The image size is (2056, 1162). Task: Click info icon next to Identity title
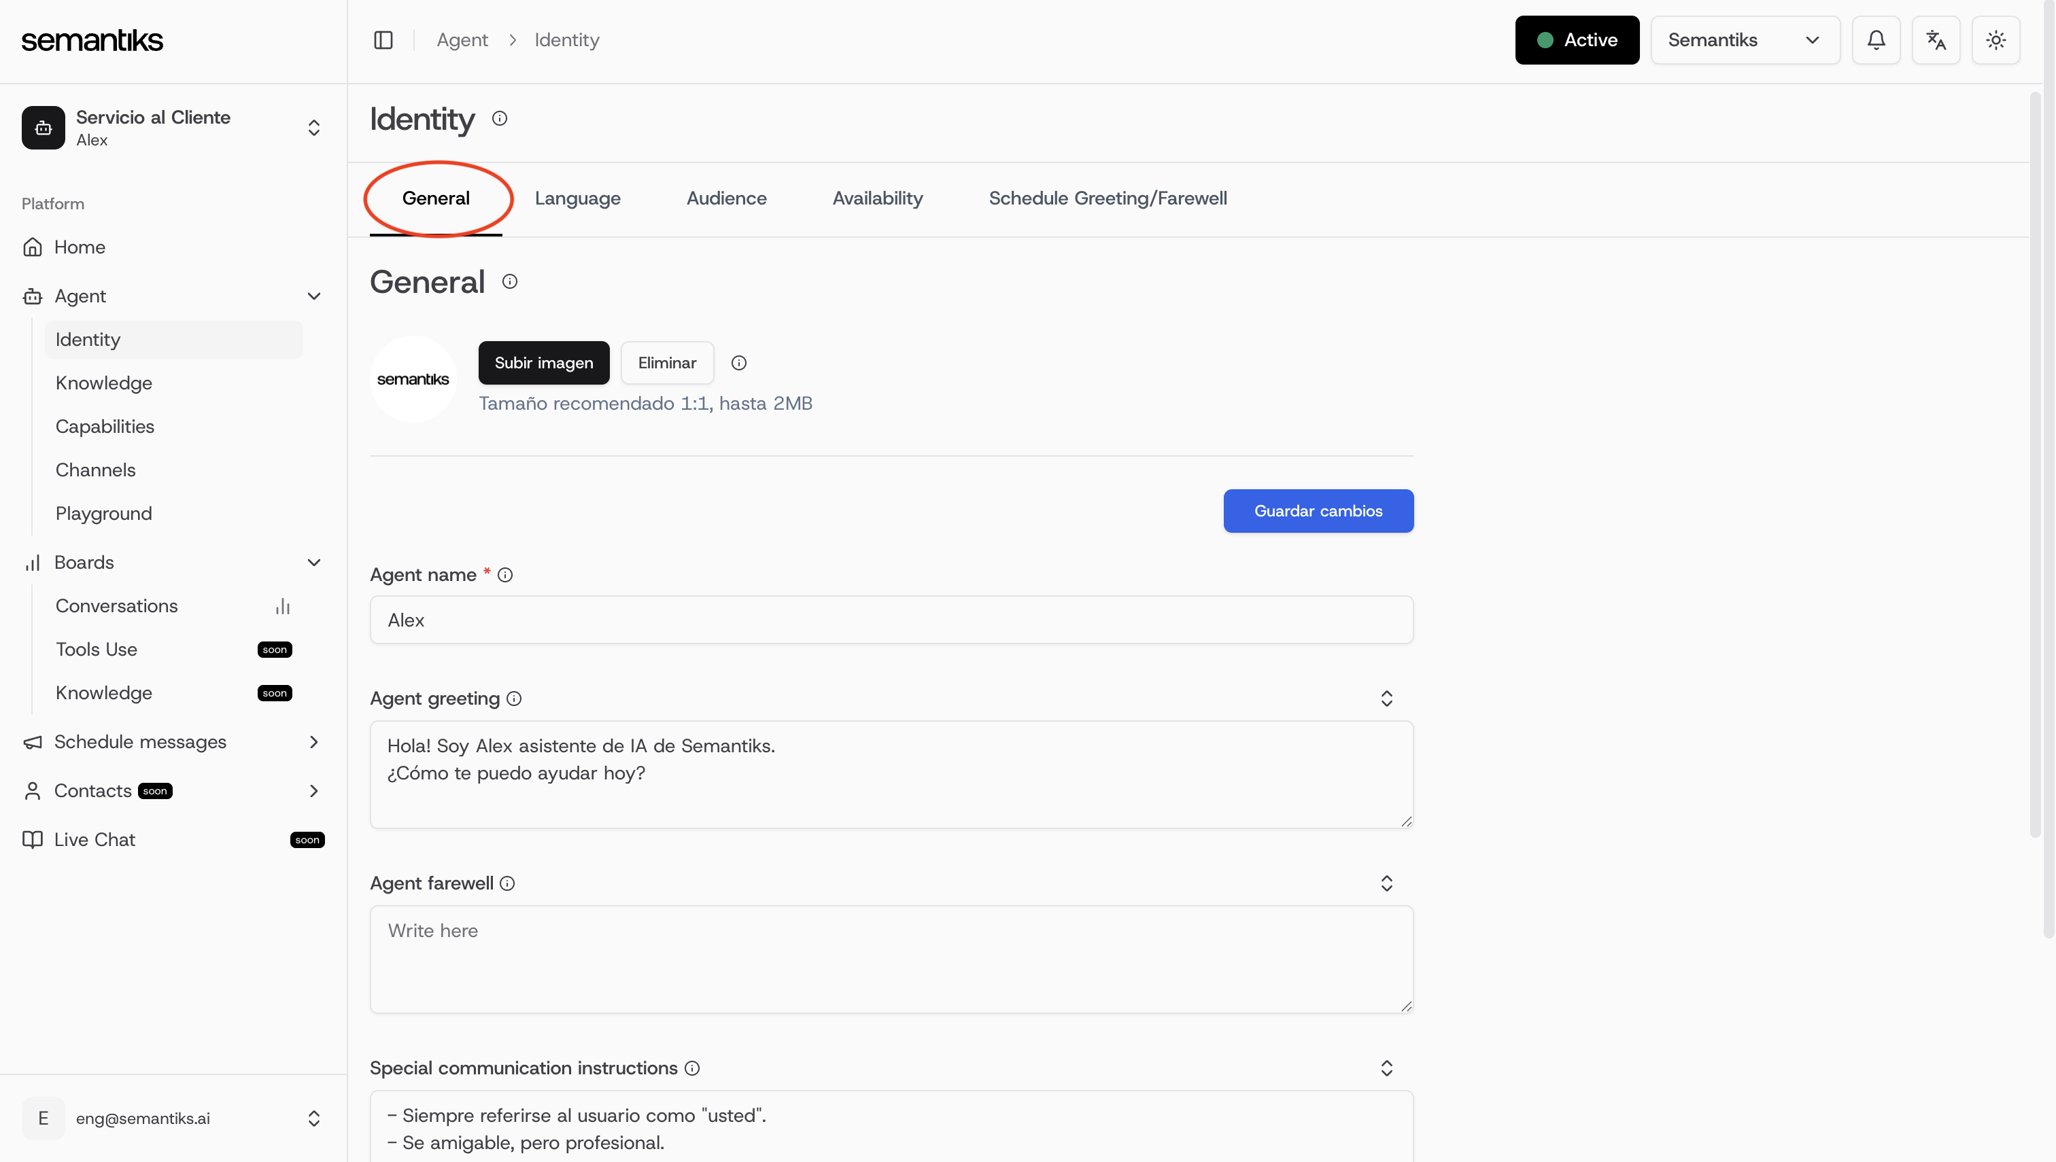(x=500, y=119)
